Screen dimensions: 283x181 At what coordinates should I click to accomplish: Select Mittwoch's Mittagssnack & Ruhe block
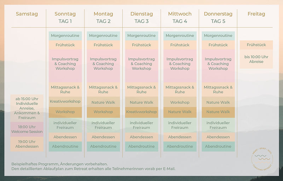tap(180, 89)
